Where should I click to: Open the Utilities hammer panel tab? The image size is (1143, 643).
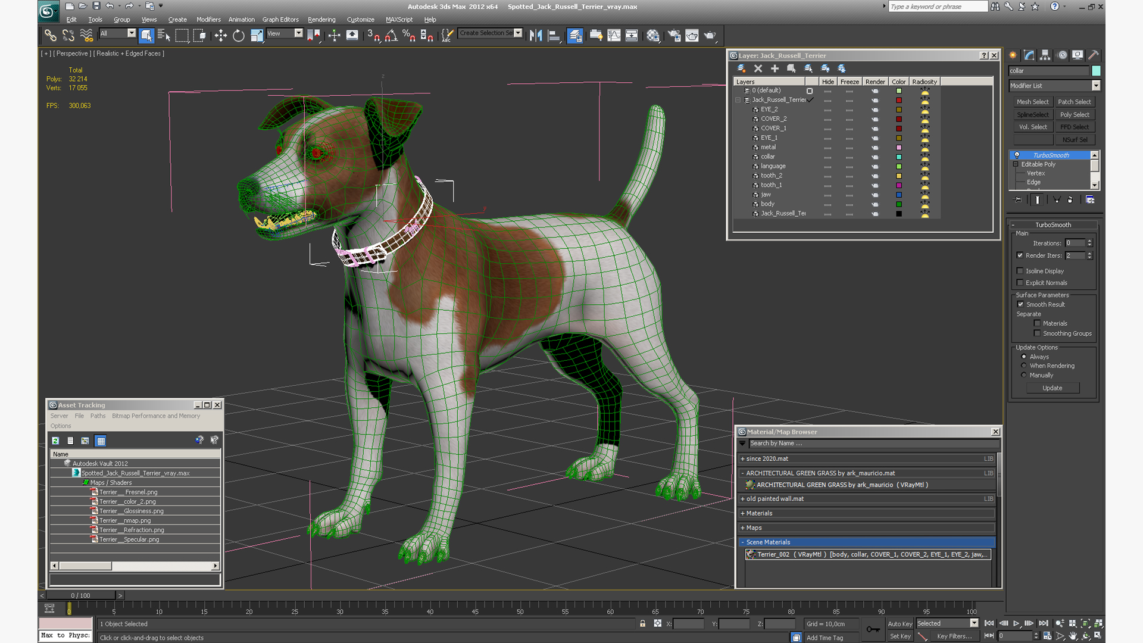click(1094, 55)
